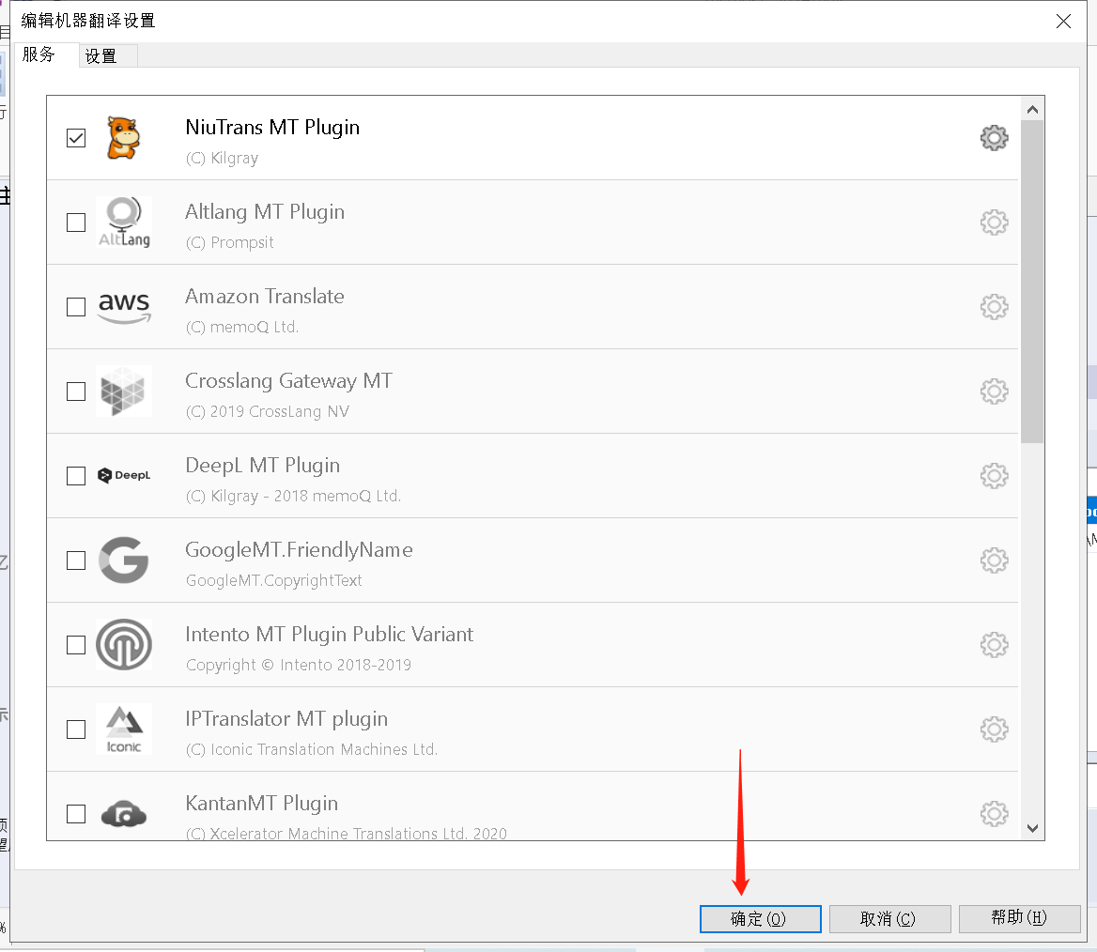
Task: Enable the GoogleMT.FriendlyName checkbox
Action: coord(75,560)
